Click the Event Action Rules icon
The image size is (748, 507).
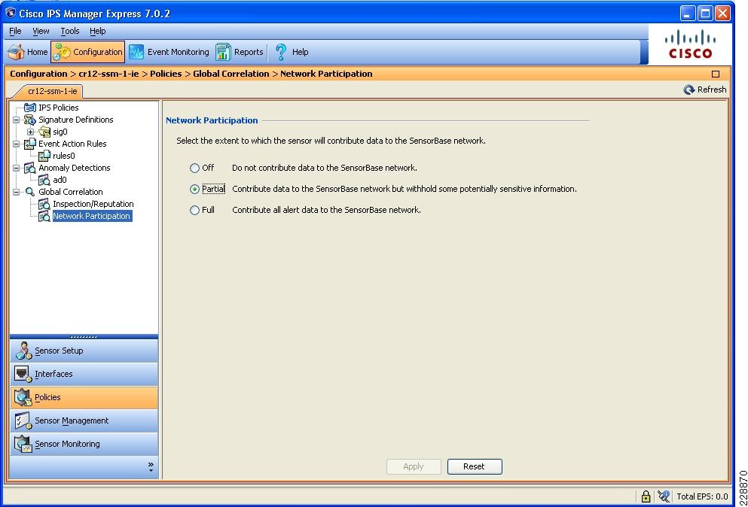(30, 144)
